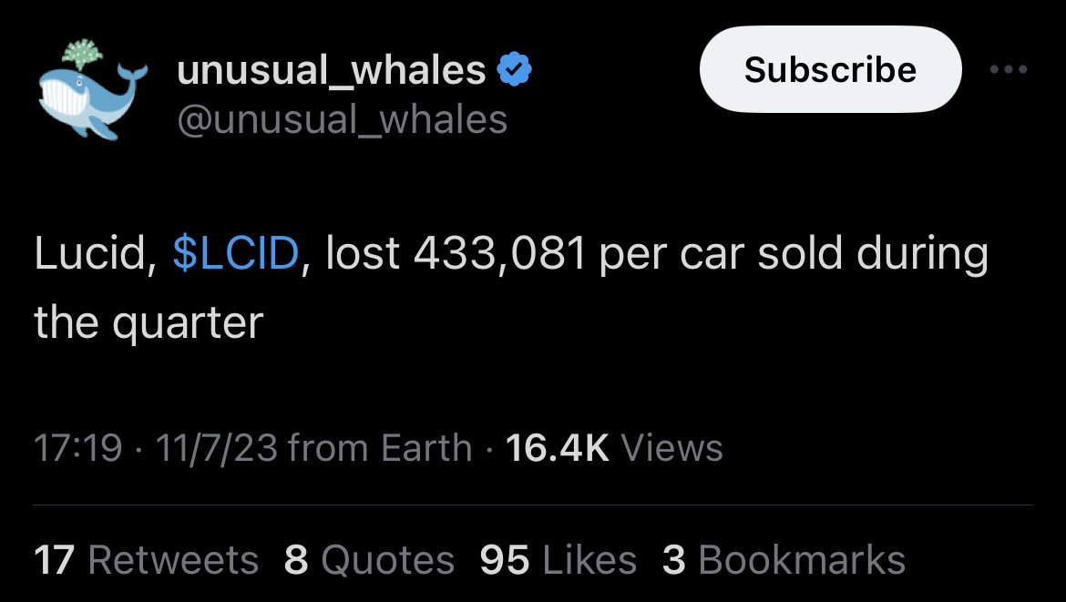Click the phrase 'per car sold during'
This screenshot has height=602, width=1066.
click(x=794, y=255)
